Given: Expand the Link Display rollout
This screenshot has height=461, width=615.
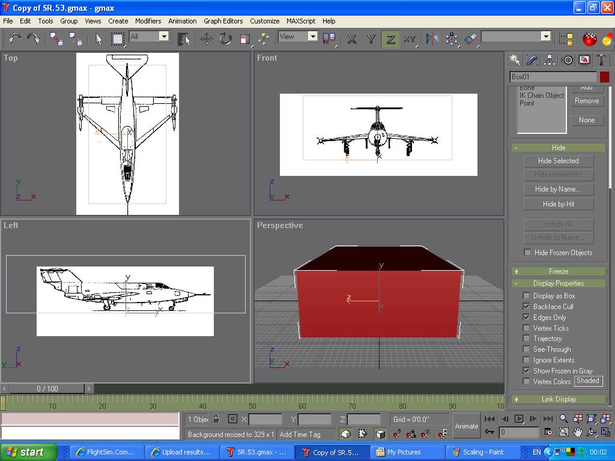Looking at the screenshot, I should click(558, 399).
